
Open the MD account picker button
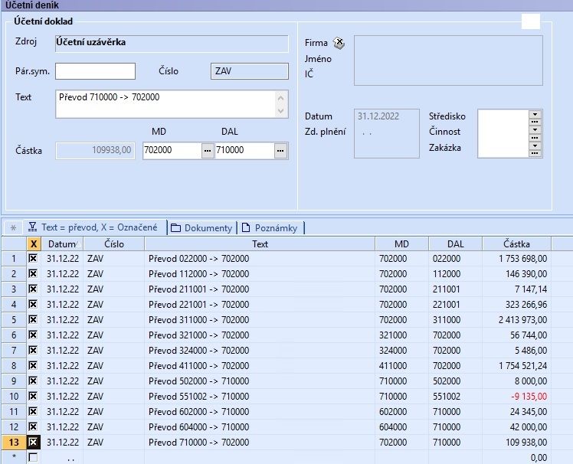208,151
